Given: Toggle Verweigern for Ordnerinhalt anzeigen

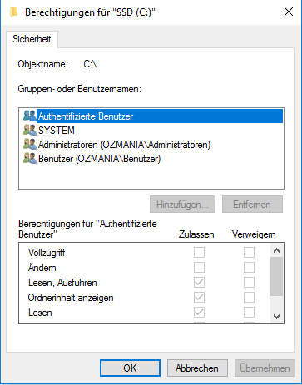Looking at the screenshot, I should [249, 298].
